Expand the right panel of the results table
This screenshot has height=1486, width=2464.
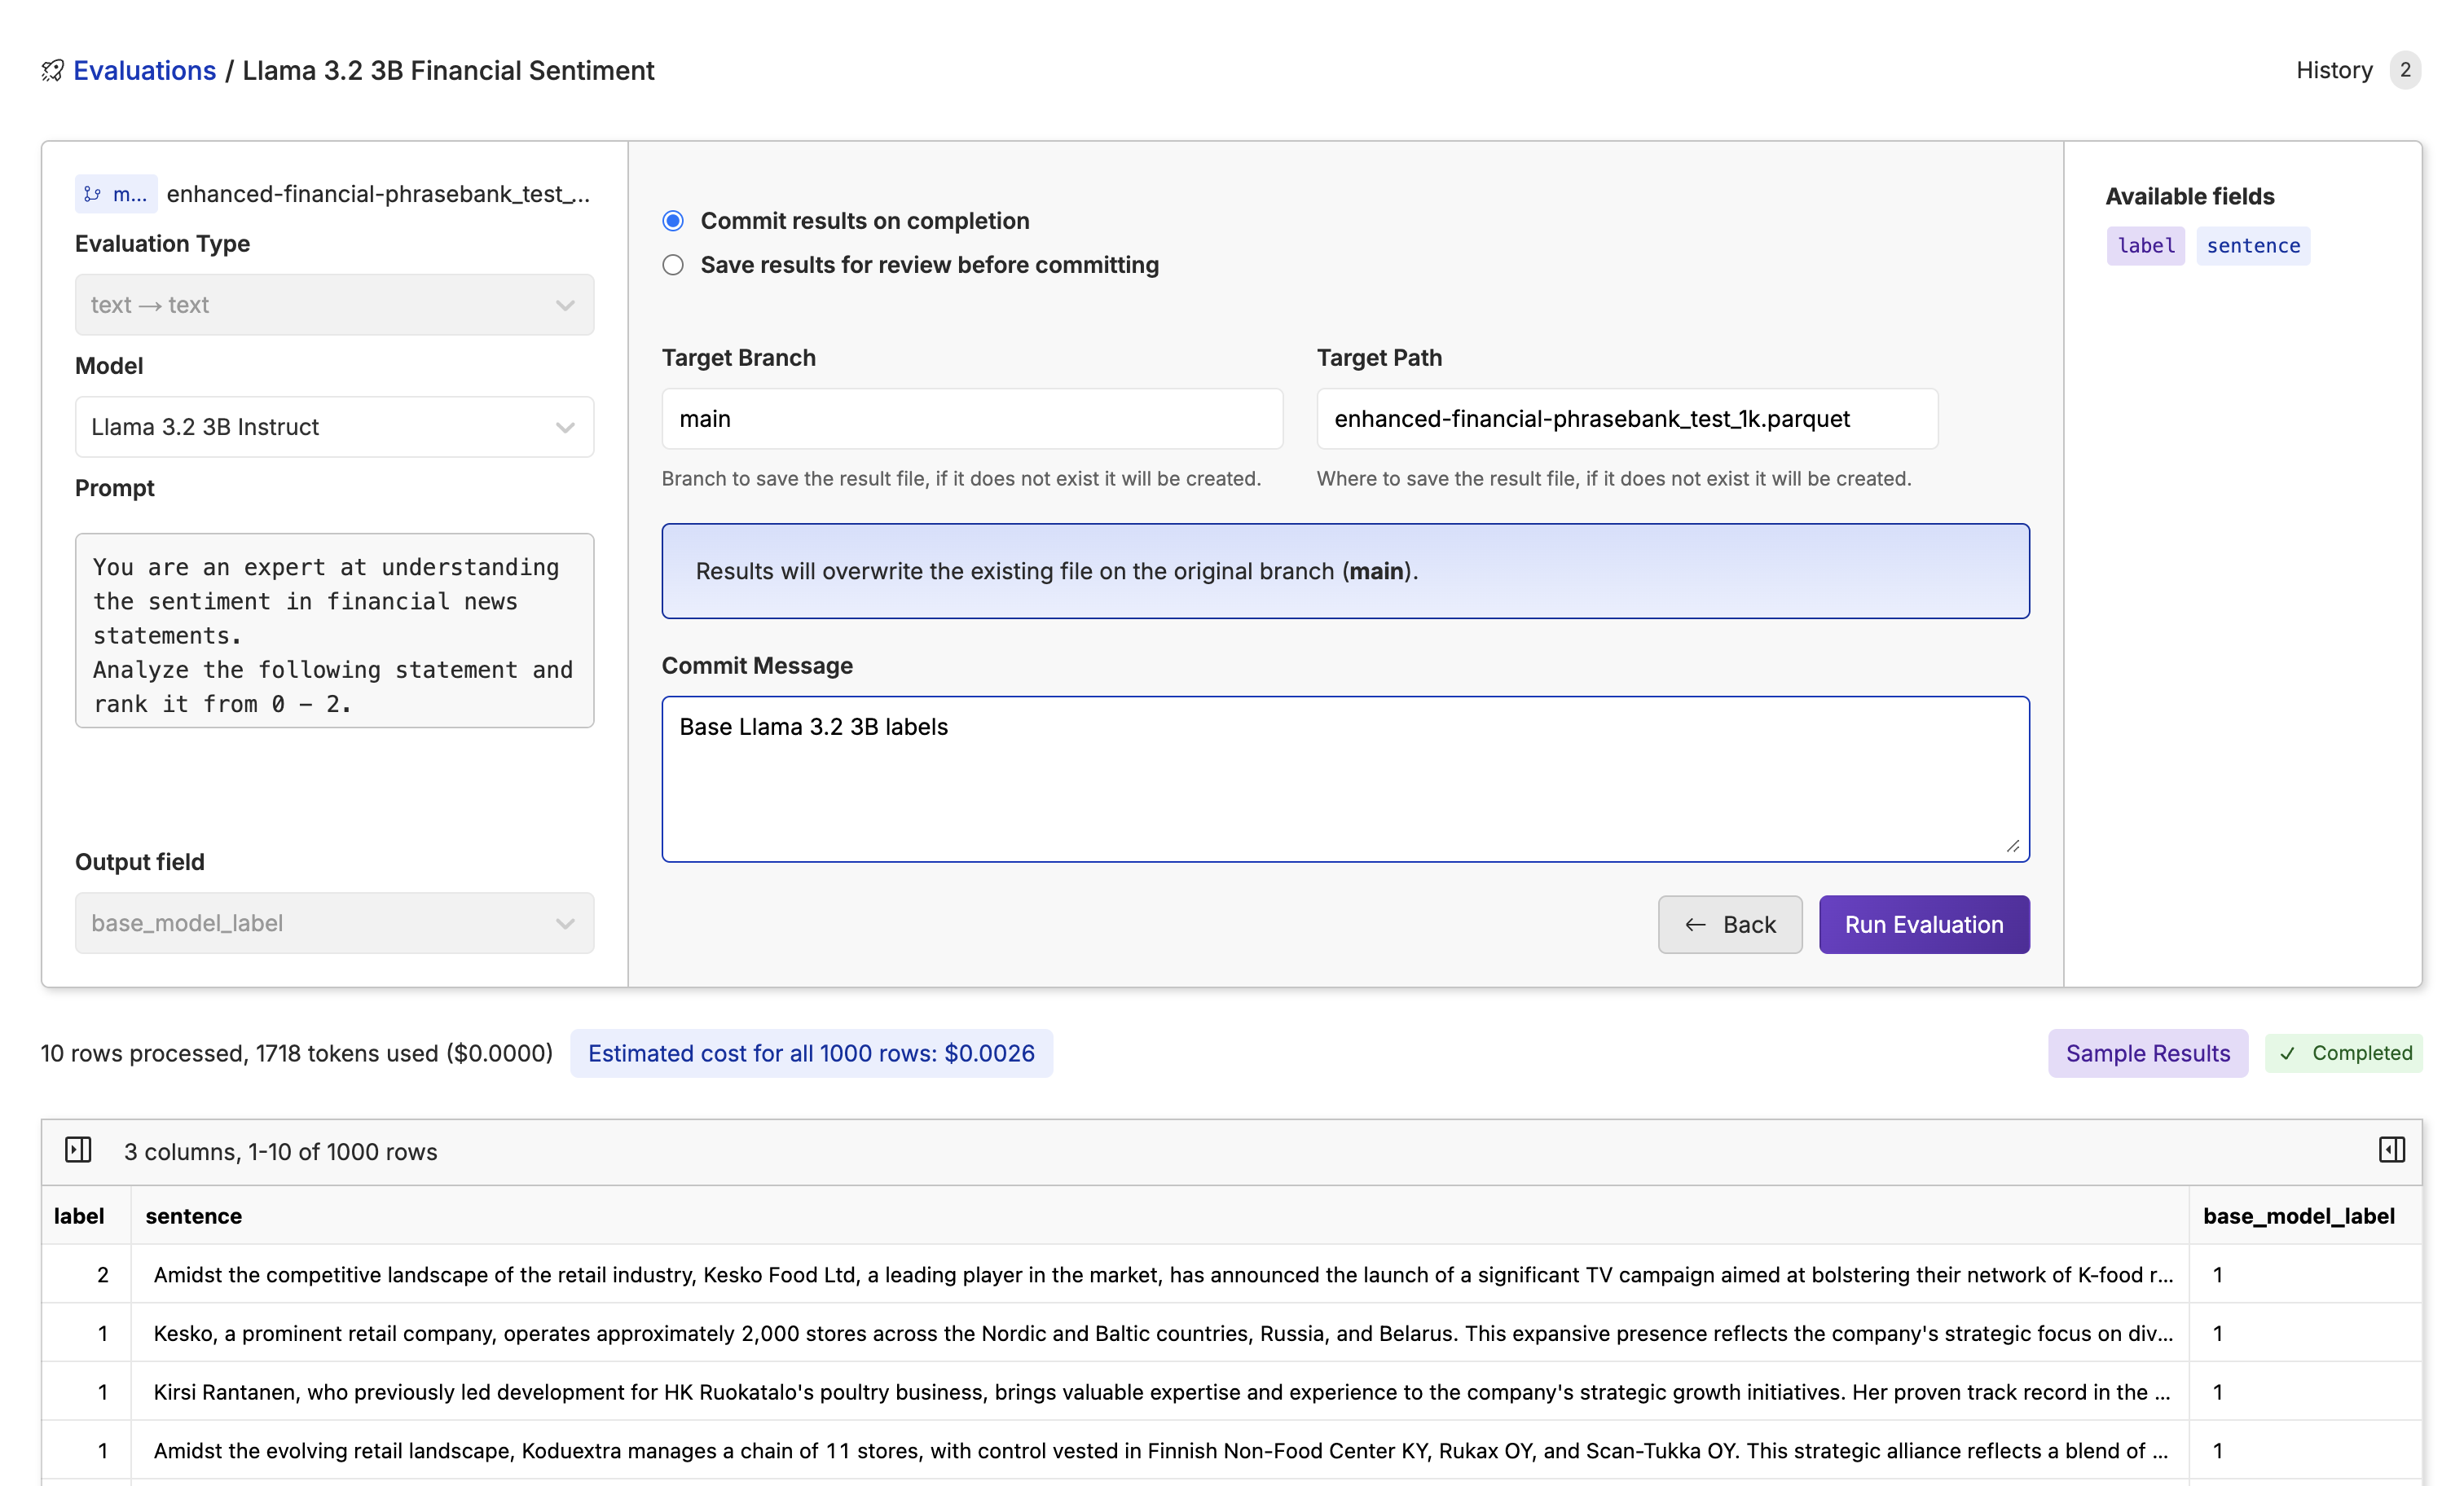pyautogui.click(x=2392, y=1150)
